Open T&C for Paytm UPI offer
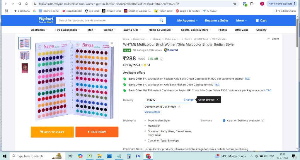 coord(269,90)
